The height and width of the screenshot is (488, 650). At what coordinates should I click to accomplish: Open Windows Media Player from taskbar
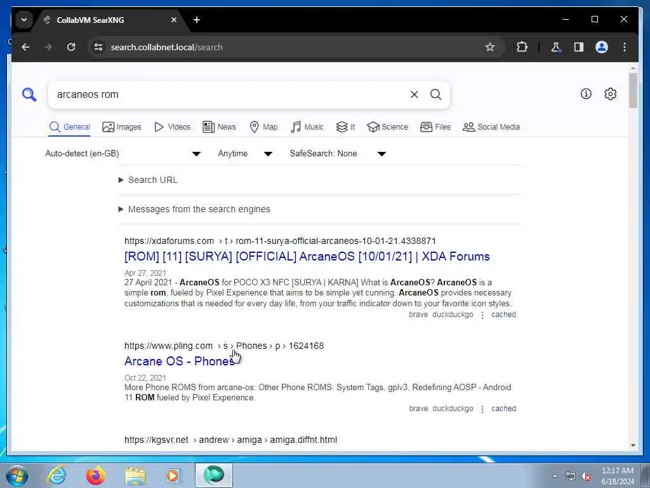click(173, 476)
